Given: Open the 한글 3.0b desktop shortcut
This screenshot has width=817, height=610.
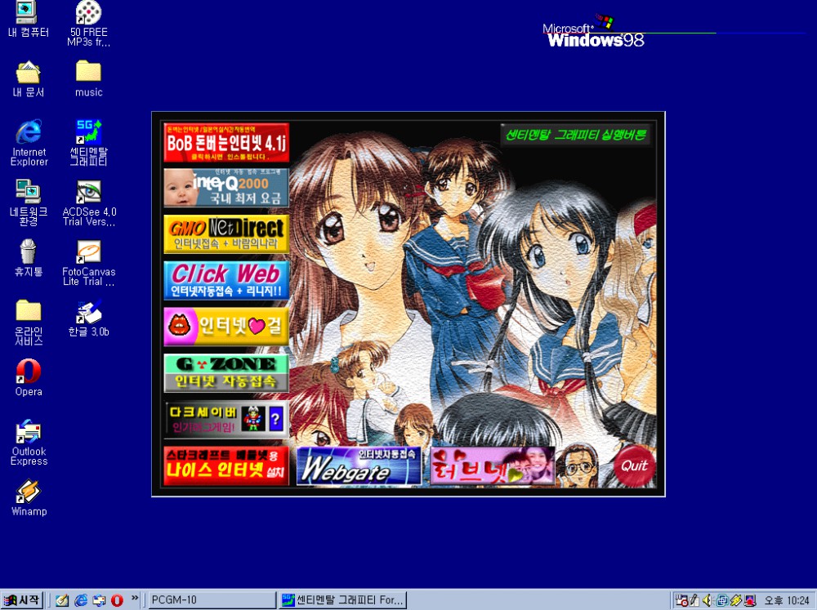Looking at the screenshot, I should click(88, 313).
